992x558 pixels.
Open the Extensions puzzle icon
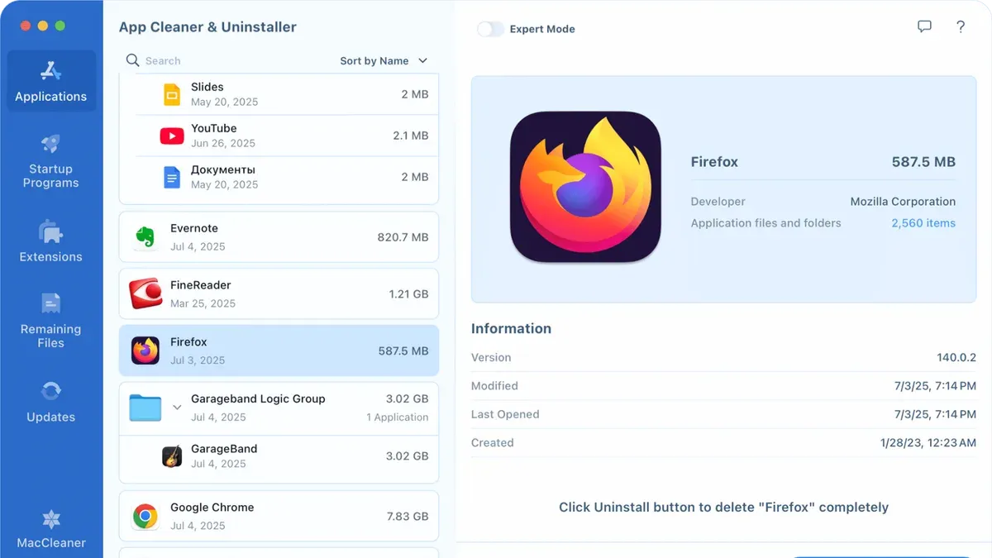(x=50, y=231)
